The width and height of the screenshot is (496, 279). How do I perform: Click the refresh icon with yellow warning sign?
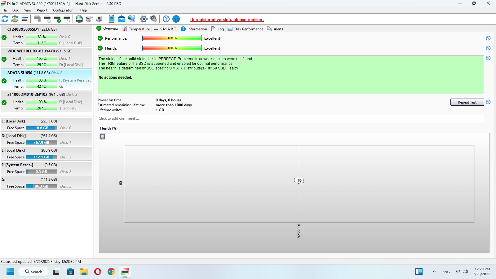click(x=15, y=19)
